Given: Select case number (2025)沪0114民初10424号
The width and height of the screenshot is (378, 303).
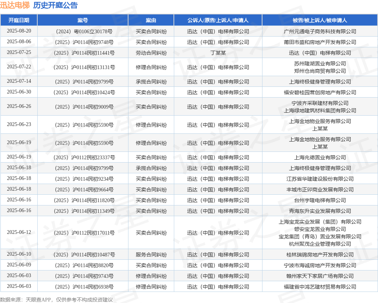Looking at the screenshot, I should pos(83,92).
